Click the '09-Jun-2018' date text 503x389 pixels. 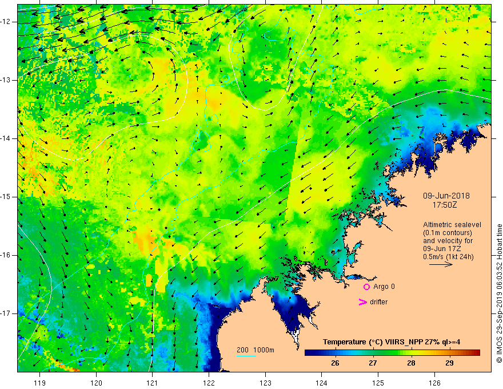point(446,196)
